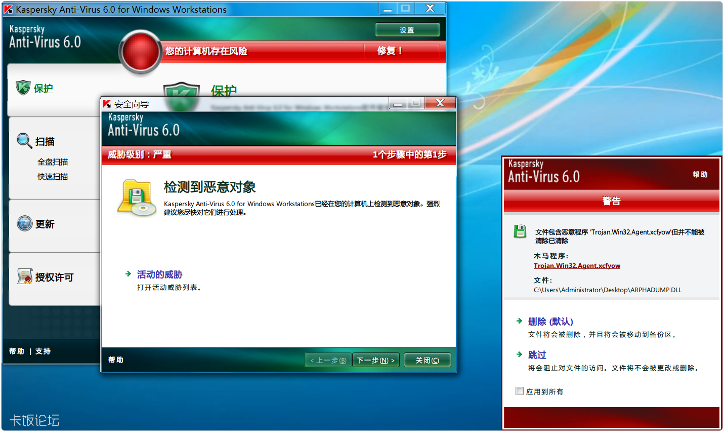Click the 设置 settings button
This screenshot has height=432, width=724.
[x=407, y=30]
